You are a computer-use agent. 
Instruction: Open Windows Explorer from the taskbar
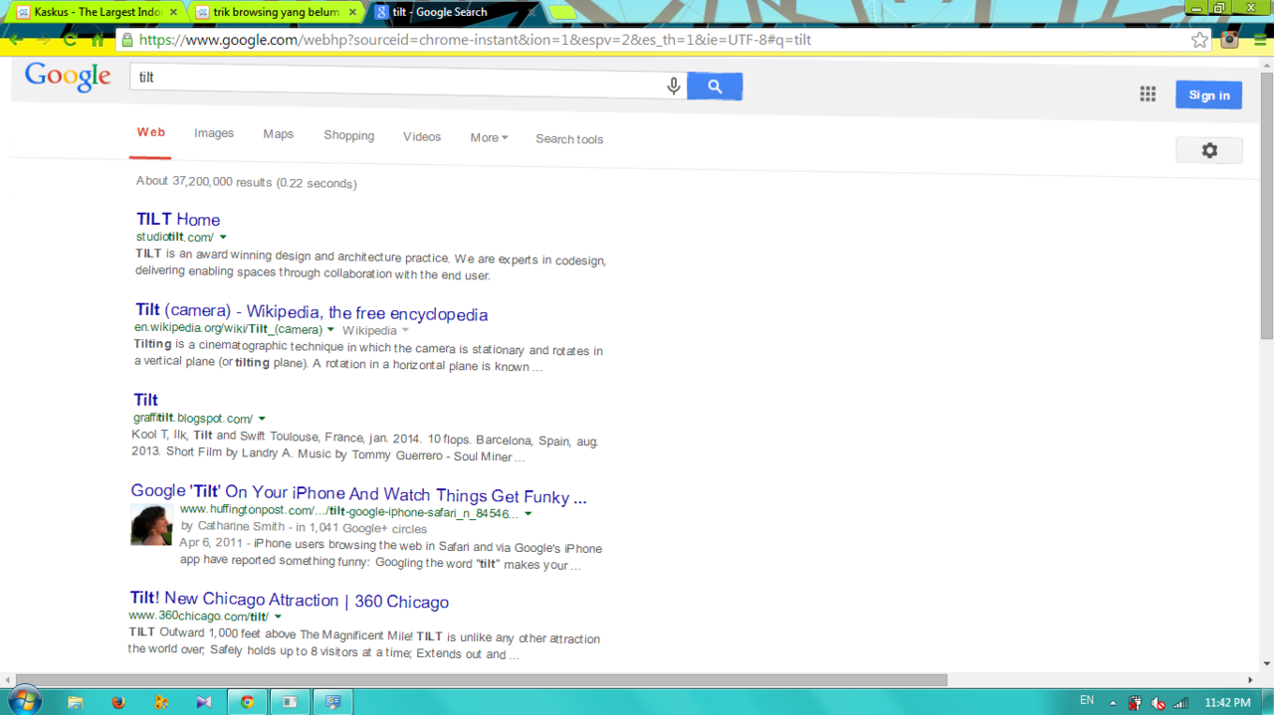(76, 702)
